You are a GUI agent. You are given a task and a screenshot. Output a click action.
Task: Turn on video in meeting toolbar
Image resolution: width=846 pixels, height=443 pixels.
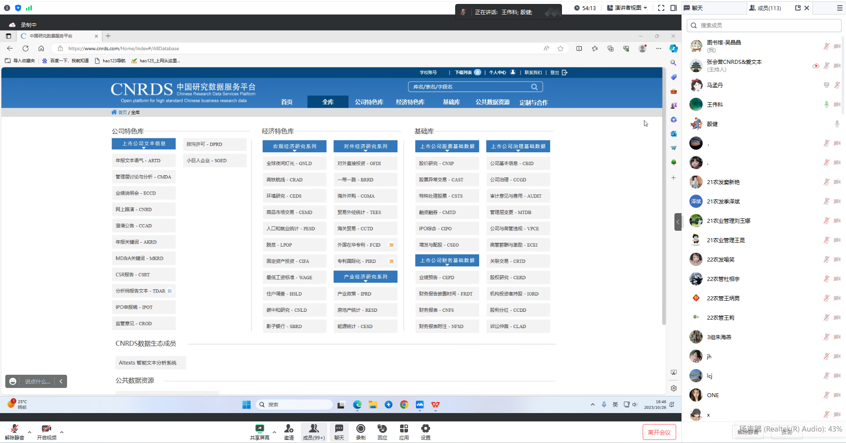point(46,432)
